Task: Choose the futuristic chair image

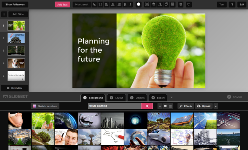Action: pos(89,120)
